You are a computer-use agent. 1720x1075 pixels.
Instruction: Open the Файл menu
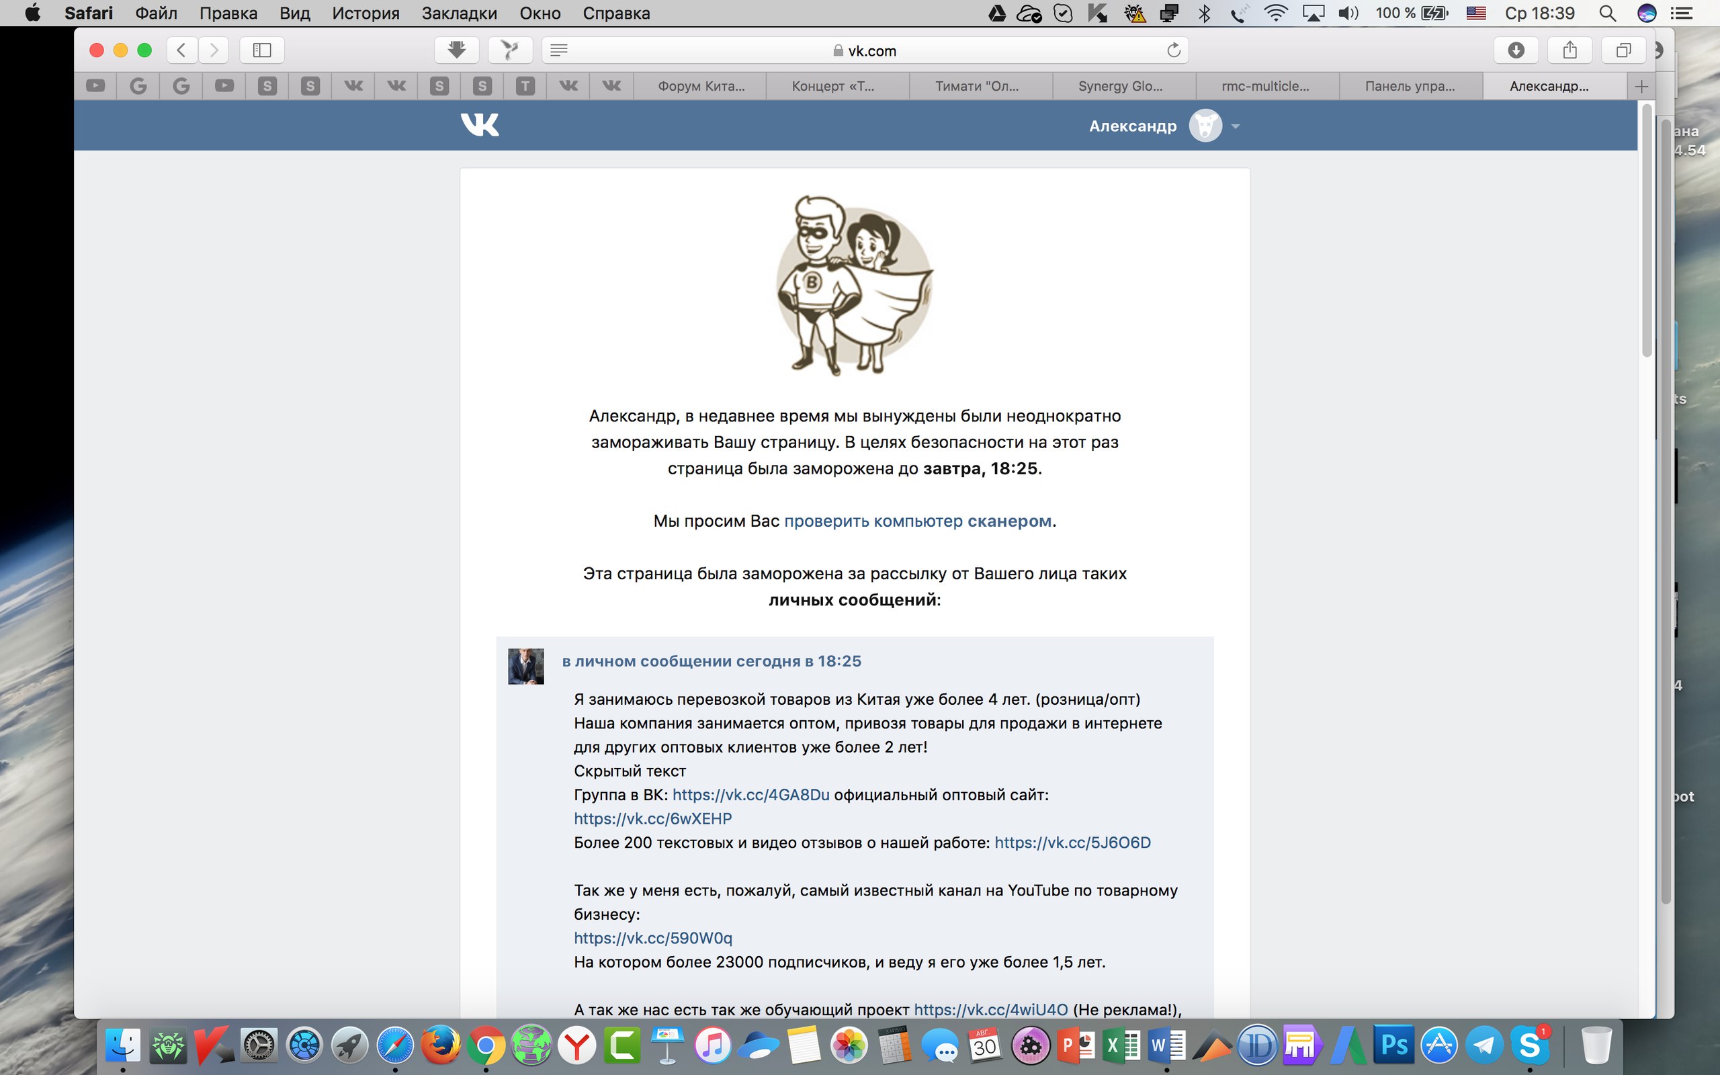pyautogui.click(x=156, y=13)
